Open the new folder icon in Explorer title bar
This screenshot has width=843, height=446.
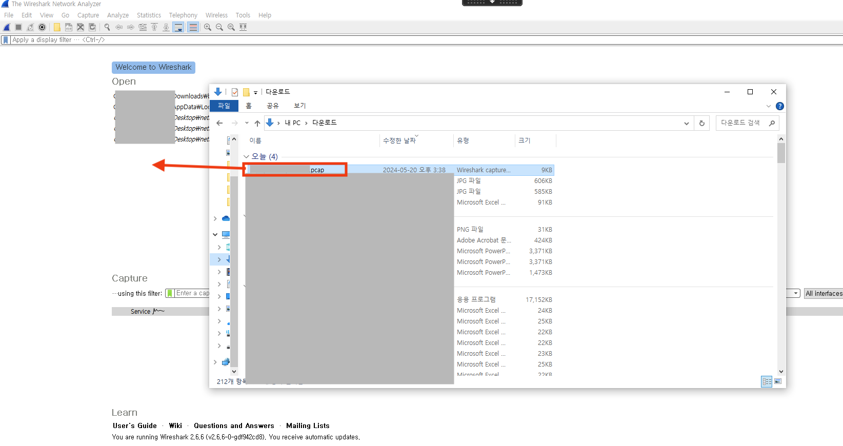click(246, 92)
